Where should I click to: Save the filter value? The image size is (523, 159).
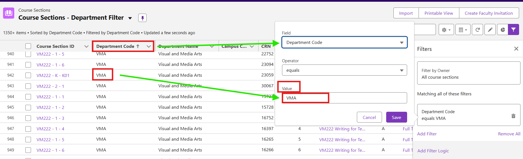tap(397, 117)
